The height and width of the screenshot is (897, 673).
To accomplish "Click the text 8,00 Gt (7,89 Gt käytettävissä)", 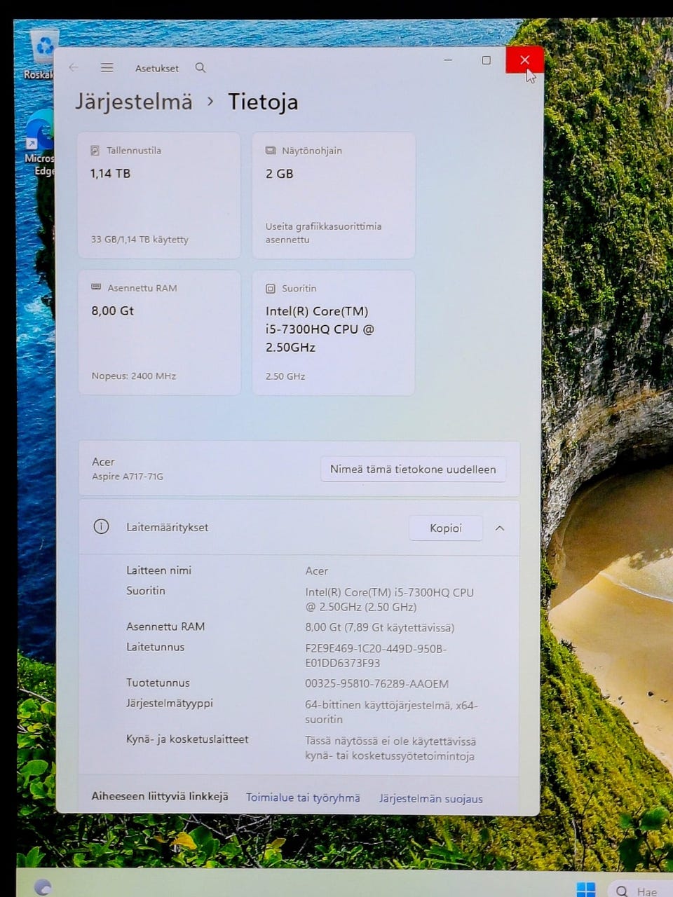I will (x=380, y=627).
